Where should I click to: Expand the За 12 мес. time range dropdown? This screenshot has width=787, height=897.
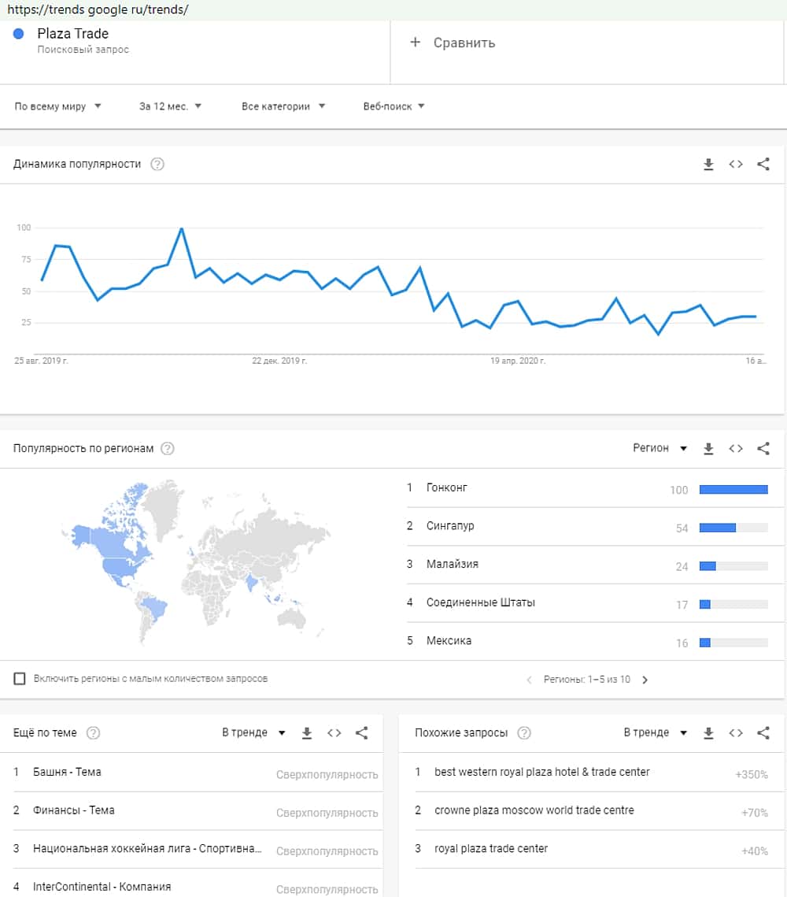[170, 106]
